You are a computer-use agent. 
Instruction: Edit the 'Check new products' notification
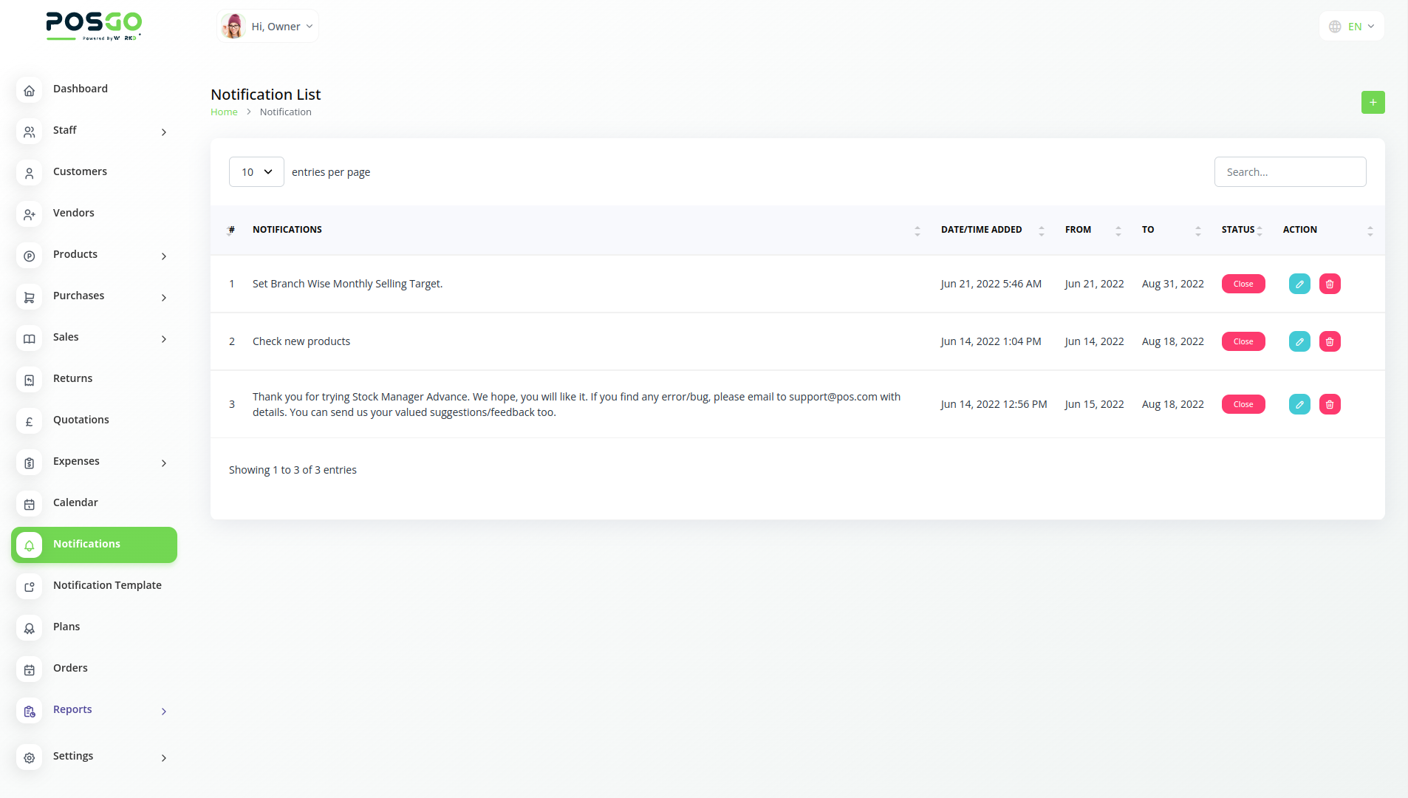coord(1299,341)
